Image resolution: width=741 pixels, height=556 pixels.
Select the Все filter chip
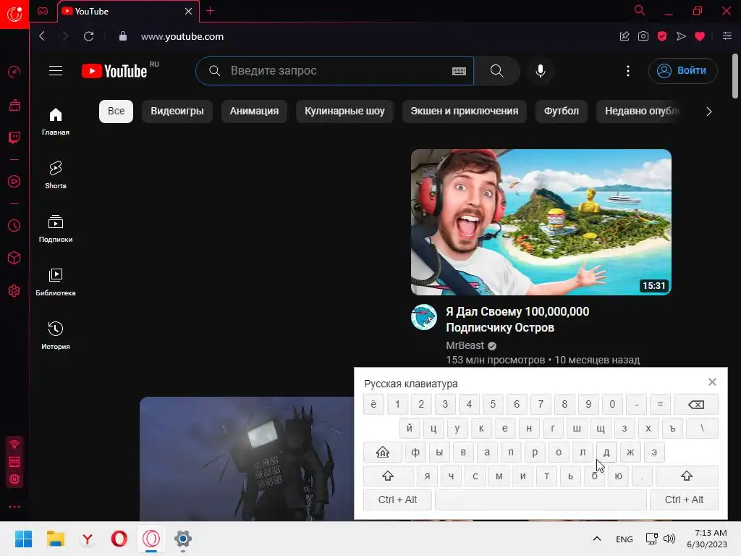(x=117, y=111)
